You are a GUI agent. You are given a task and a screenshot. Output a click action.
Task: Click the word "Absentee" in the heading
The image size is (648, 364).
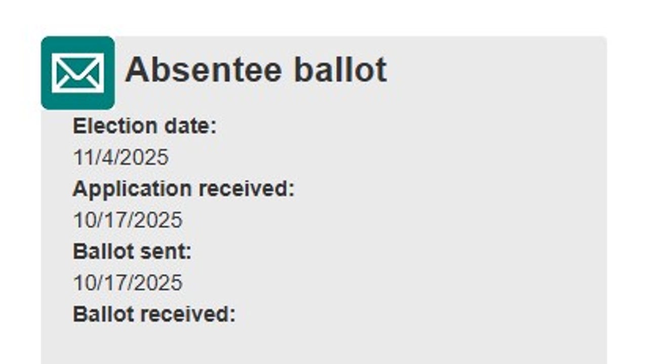coord(203,70)
